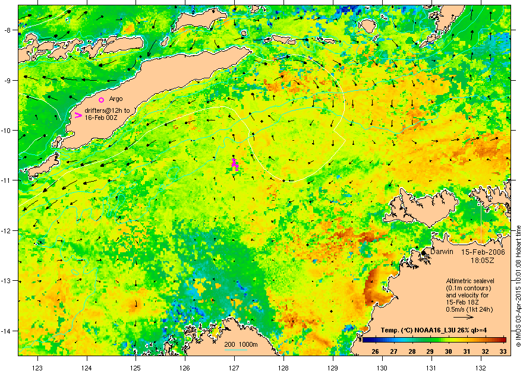Screen dimensions: 523x374
Task: Click the '16-Feb 00Z' text
Action: [100, 118]
